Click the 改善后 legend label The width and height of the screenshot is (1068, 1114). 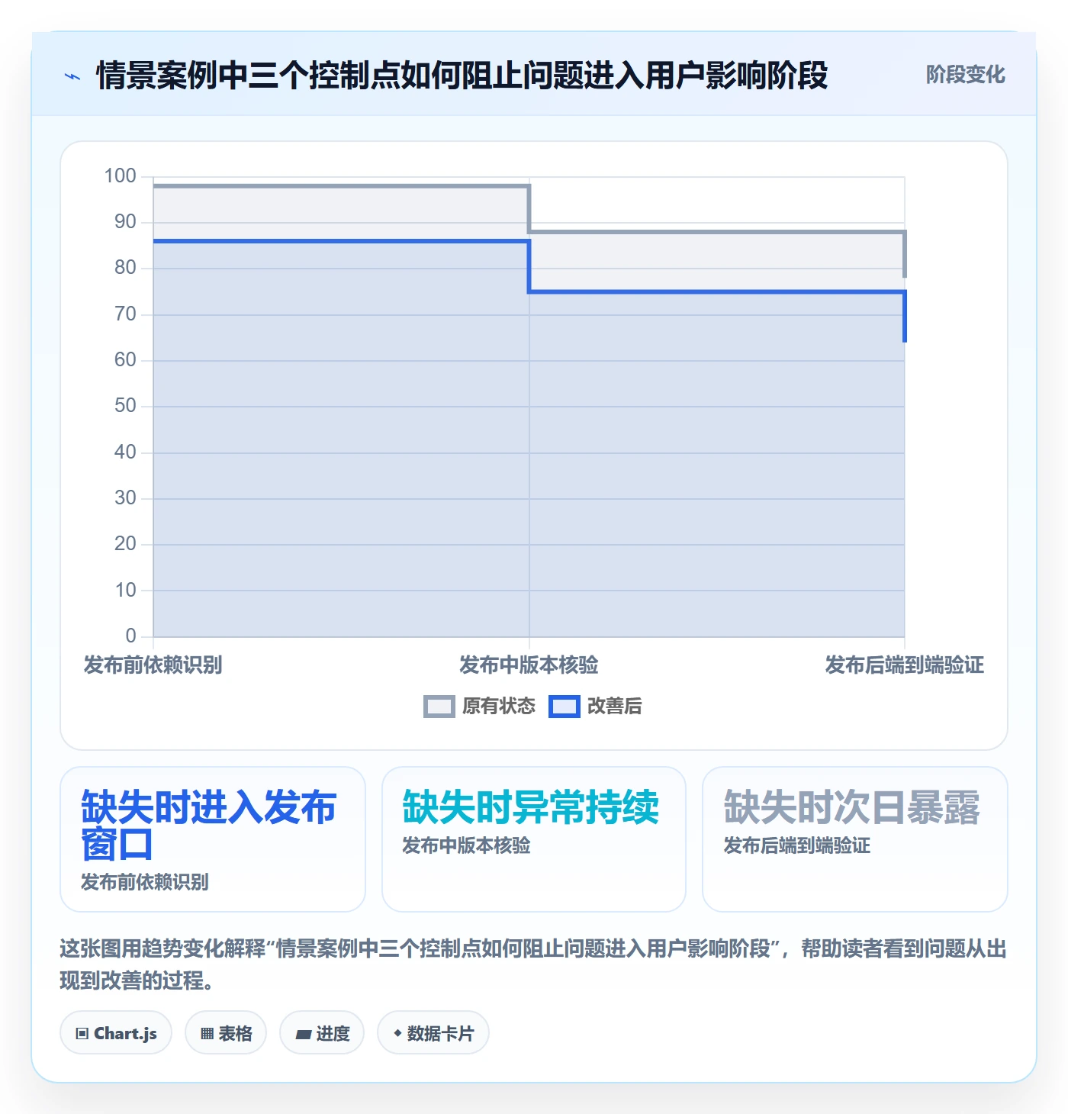pos(615,707)
